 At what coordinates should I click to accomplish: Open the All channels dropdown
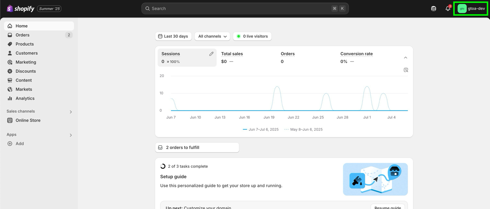click(212, 36)
